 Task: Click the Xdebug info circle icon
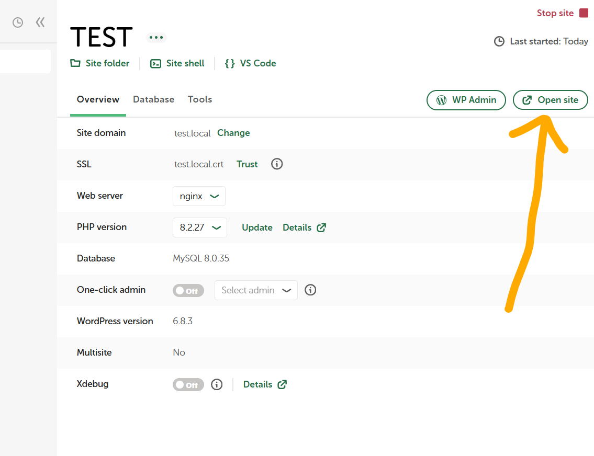(x=217, y=384)
